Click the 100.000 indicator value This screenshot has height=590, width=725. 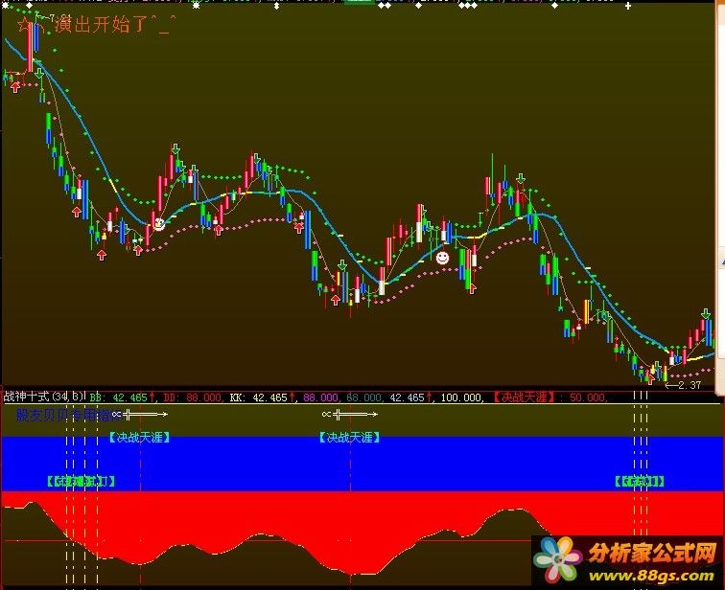(x=460, y=397)
